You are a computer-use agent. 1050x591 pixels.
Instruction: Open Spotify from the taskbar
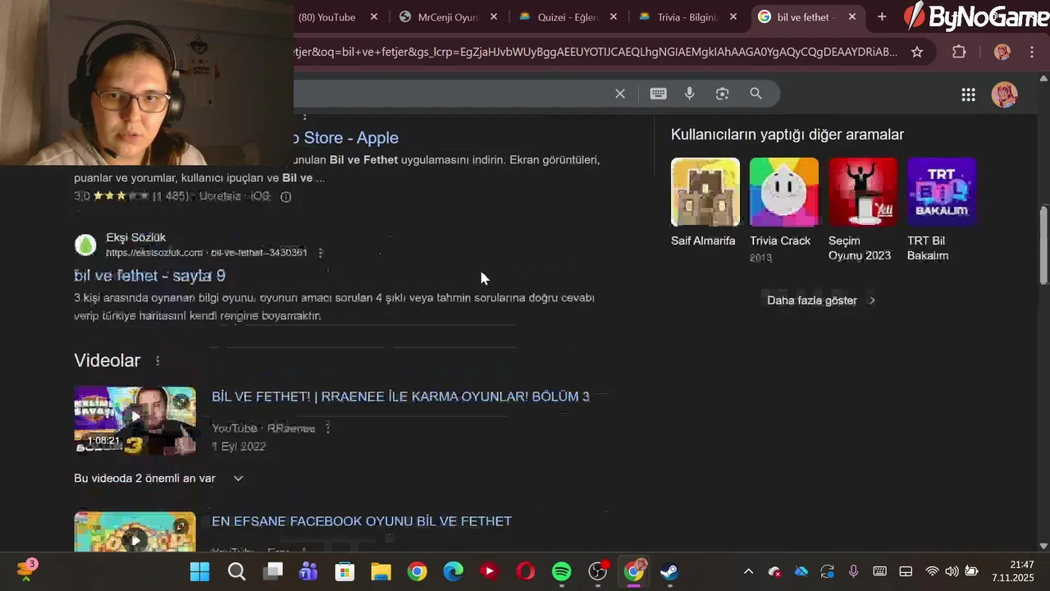561,571
